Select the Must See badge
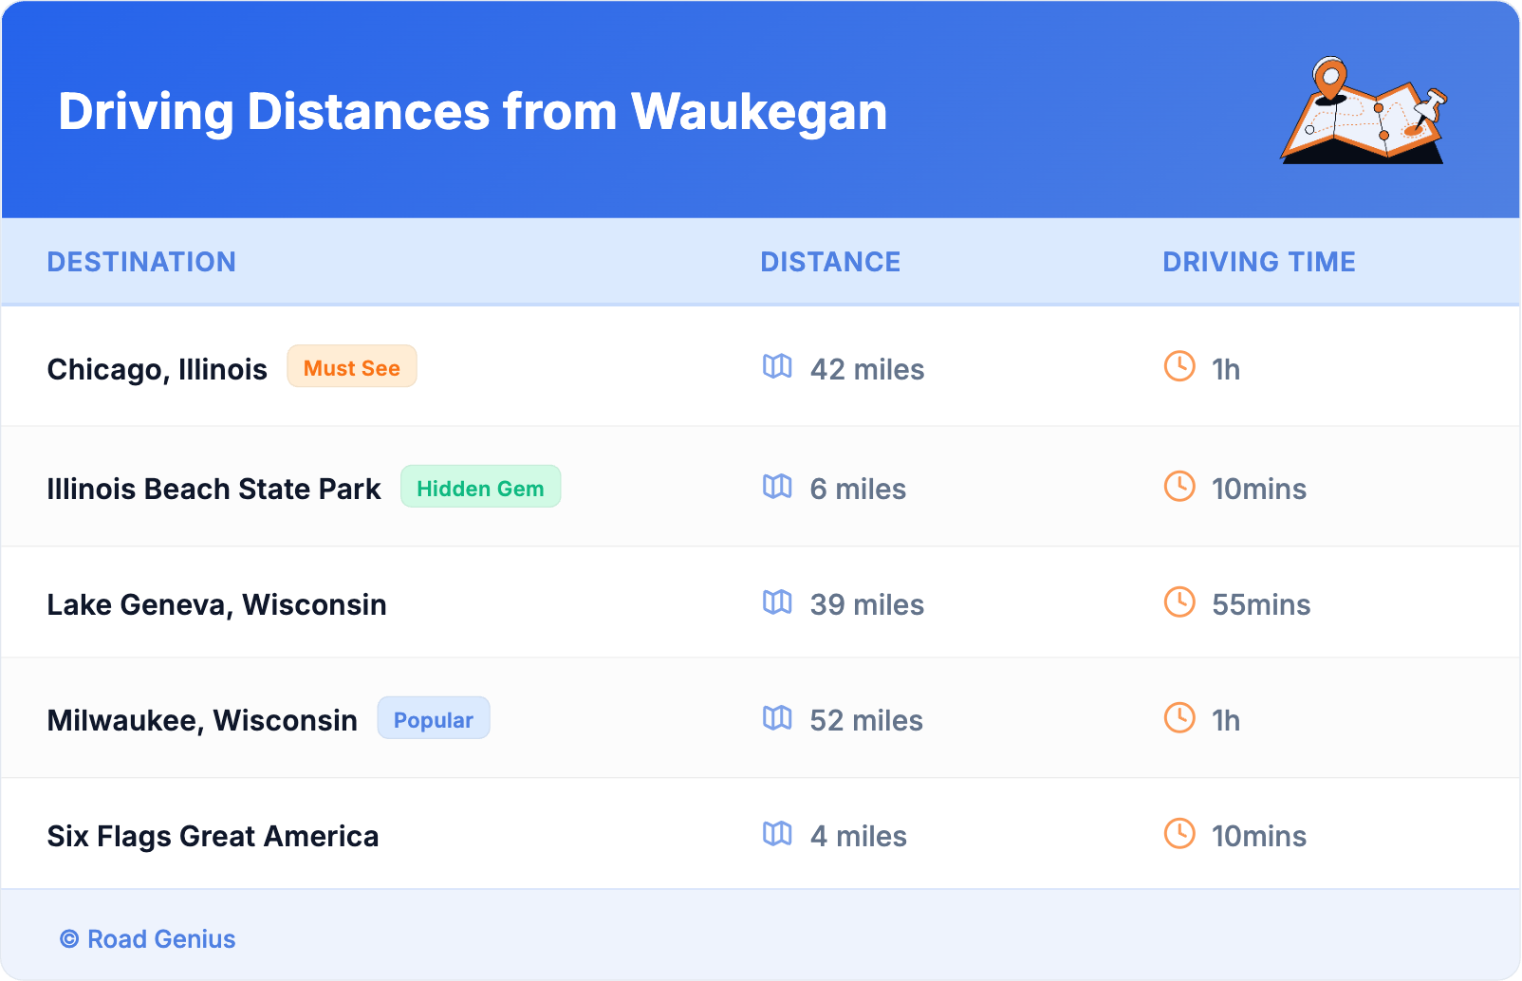This screenshot has height=981, width=1522. (352, 367)
